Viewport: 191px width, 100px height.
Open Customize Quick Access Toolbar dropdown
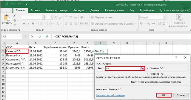(26, 4)
